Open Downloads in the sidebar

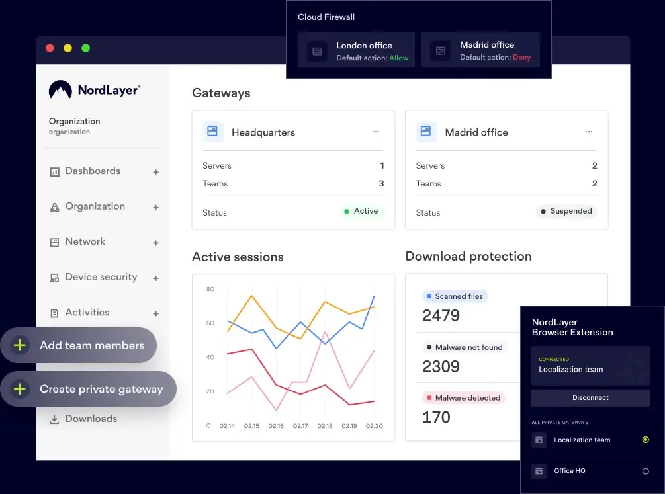[x=91, y=419]
